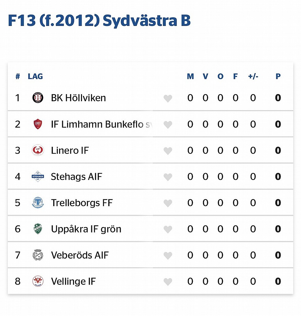Screen dimensions: 301x316
Task: Toggle favorite heart for Linero IF
Action: 168,151
